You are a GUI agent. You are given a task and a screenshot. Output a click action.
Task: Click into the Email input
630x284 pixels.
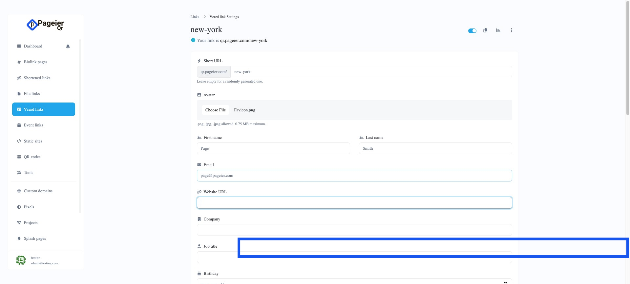point(354,176)
